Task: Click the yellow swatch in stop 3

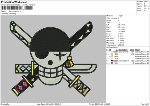Action: click(x=112, y=56)
